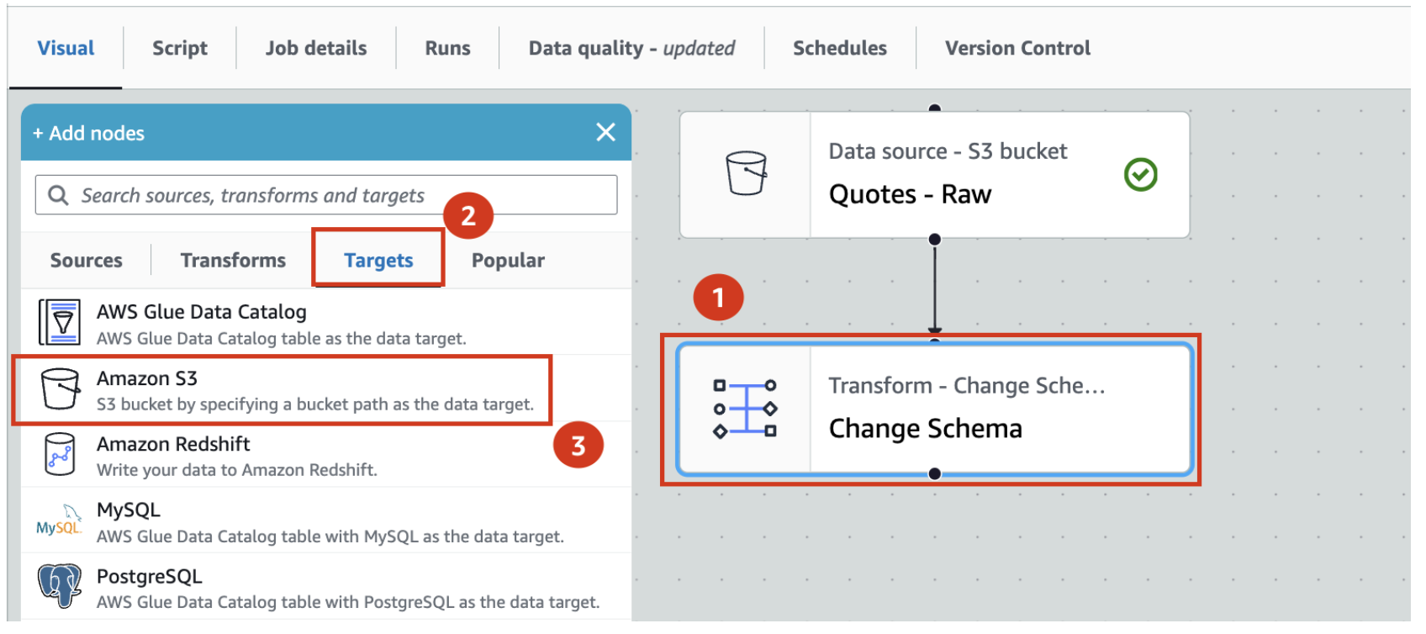Click the Change Schema transform icon
1426x634 pixels.
pos(745,409)
